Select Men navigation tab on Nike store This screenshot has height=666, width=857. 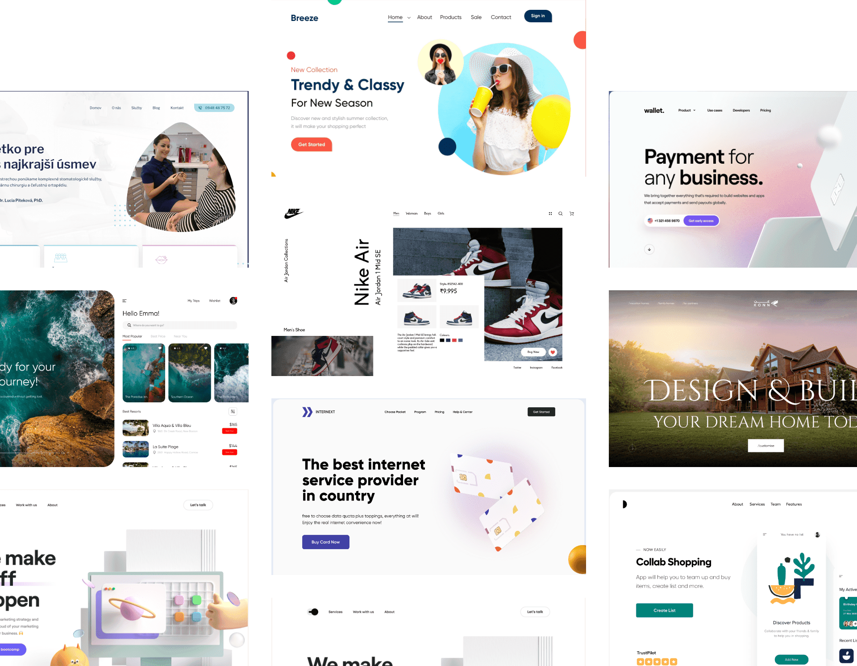click(396, 213)
